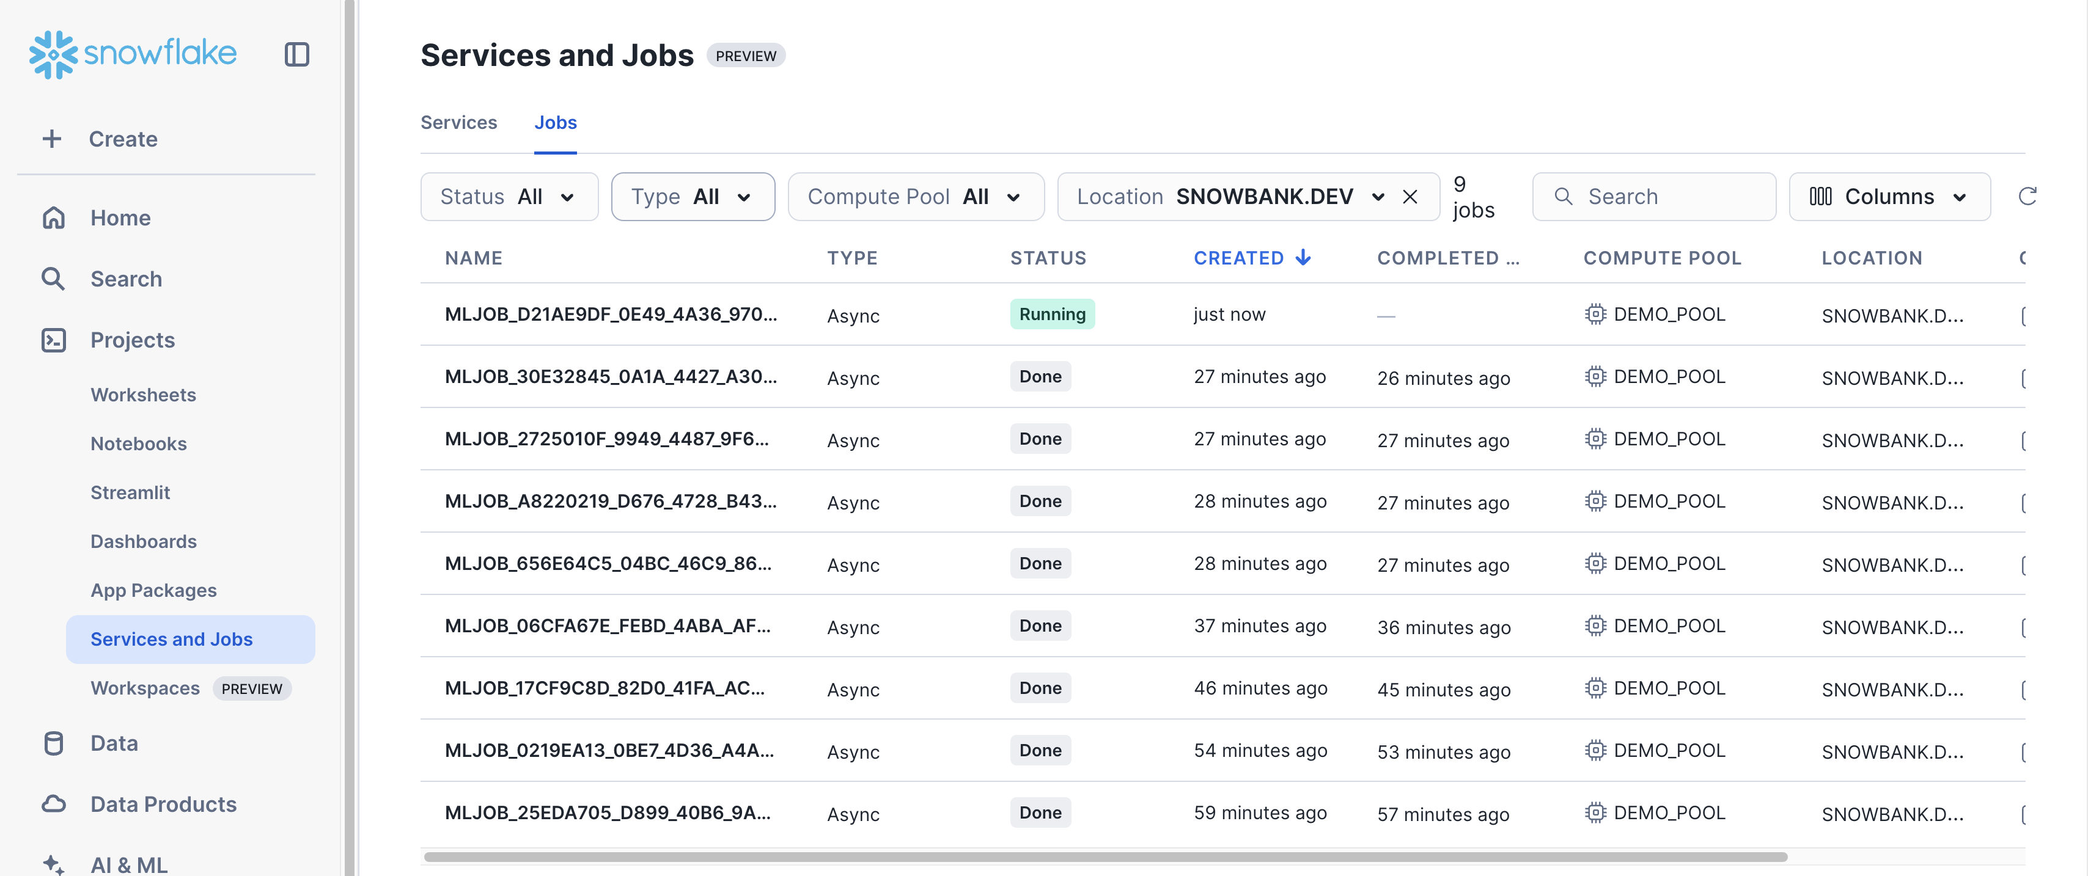Click DEMO_POOL link in the first row
This screenshot has width=2088, height=876.
[1668, 315]
